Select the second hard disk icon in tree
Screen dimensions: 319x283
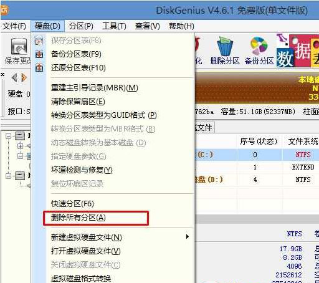click(20, 176)
